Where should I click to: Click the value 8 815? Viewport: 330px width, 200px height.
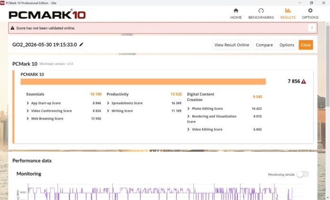tap(258, 116)
